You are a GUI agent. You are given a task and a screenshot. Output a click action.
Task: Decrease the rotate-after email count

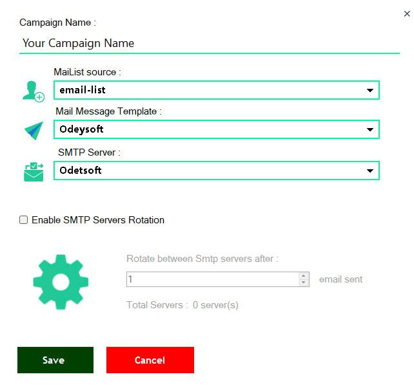tap(304, 283)
